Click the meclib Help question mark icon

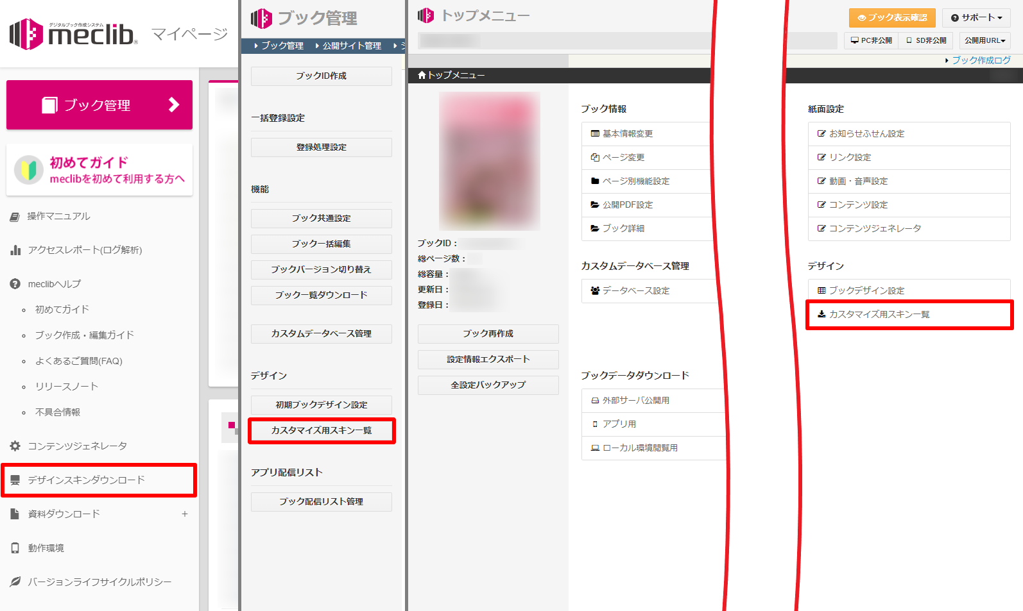[x=15, y=284]
